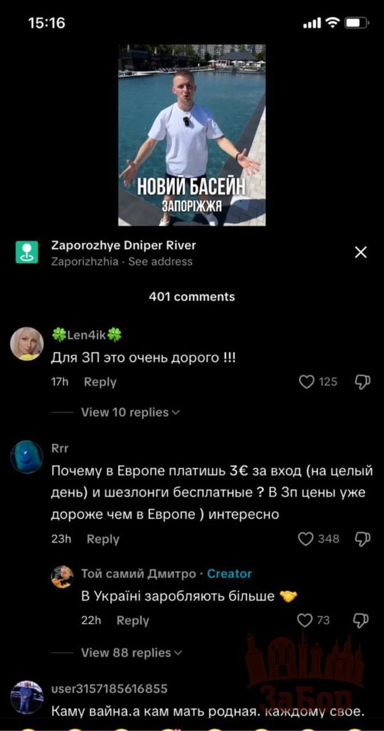This screenshot has width=384, height=731.
Task: Reply to Rrr's comment
Action: click(103, 539)
